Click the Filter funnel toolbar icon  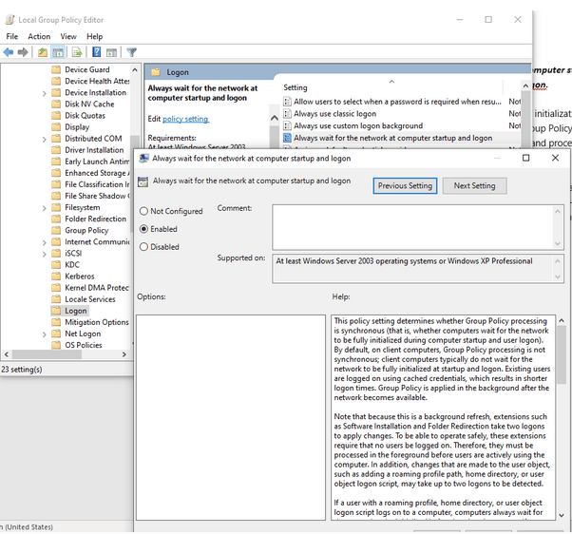coord(132,52)
